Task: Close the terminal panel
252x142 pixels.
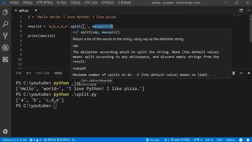Action: click(x=249, y=73)
